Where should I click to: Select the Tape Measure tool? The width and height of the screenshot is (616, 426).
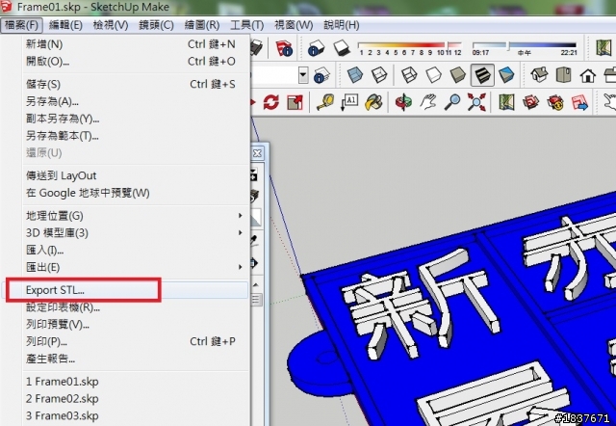[x=325, y=102]
